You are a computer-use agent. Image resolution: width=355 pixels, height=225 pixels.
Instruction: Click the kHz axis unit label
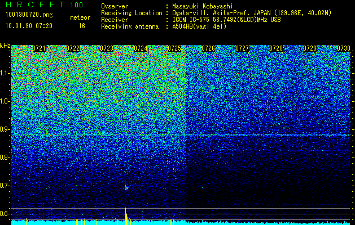(x=5, y=46)
